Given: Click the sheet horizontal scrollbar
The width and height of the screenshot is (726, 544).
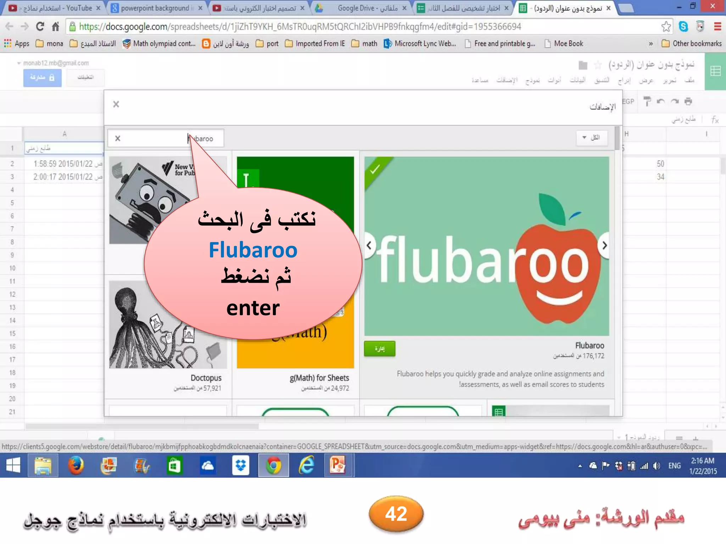Looking at the screenshot, I should [x=142, y=426].
